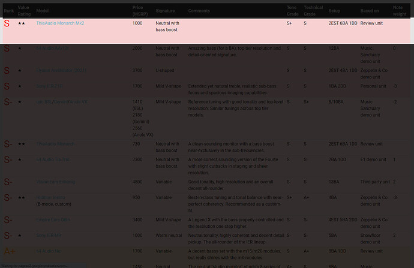This screenshot has height=268, width=414.
Task: Click the 2000 price of 64 Audio A/U12t
Action: click(137, 49)
